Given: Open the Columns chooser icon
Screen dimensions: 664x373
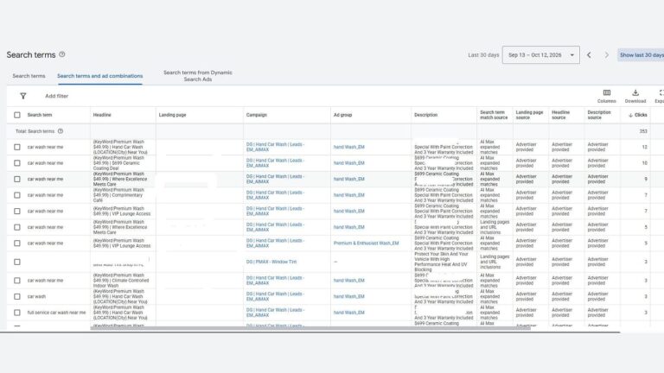Looking at the screenshot, I should pos(606,93).
